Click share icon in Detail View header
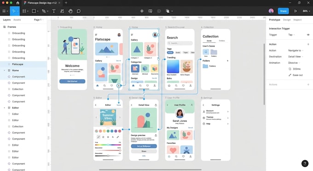The width and height of the screenshot is (313, 171). [156, 105]
